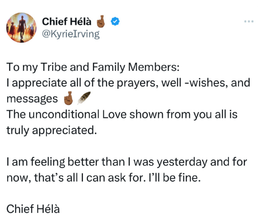
Task: Click the Chief Hélà signature at bottom
Action: coord(33,209)
